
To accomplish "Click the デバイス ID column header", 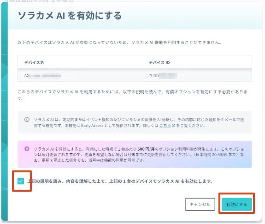I will point(159,62).
